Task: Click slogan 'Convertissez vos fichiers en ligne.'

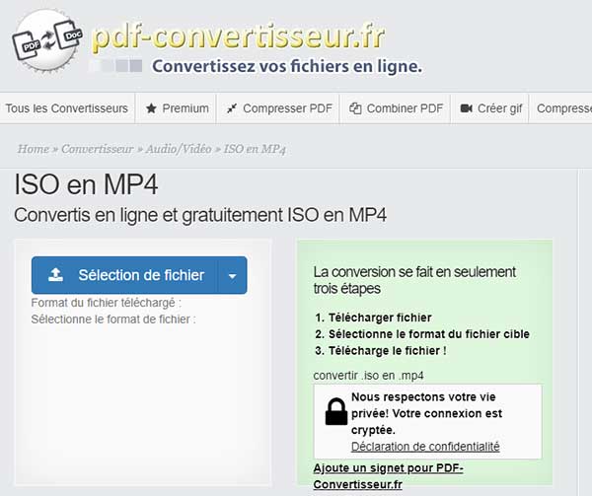Action: pyautogui.click(x=287, y=66)
